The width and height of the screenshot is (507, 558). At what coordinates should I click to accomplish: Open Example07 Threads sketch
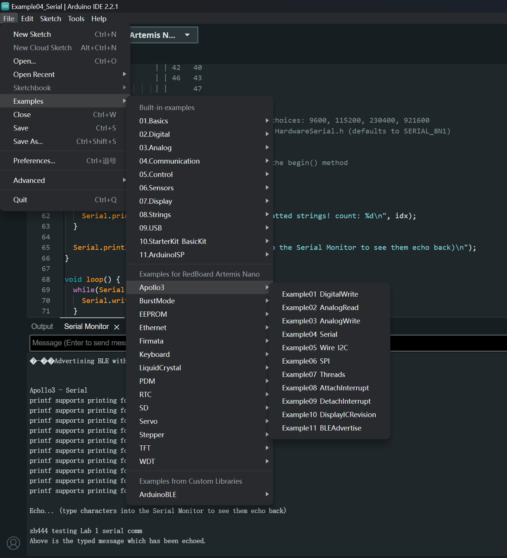[329, 374]
